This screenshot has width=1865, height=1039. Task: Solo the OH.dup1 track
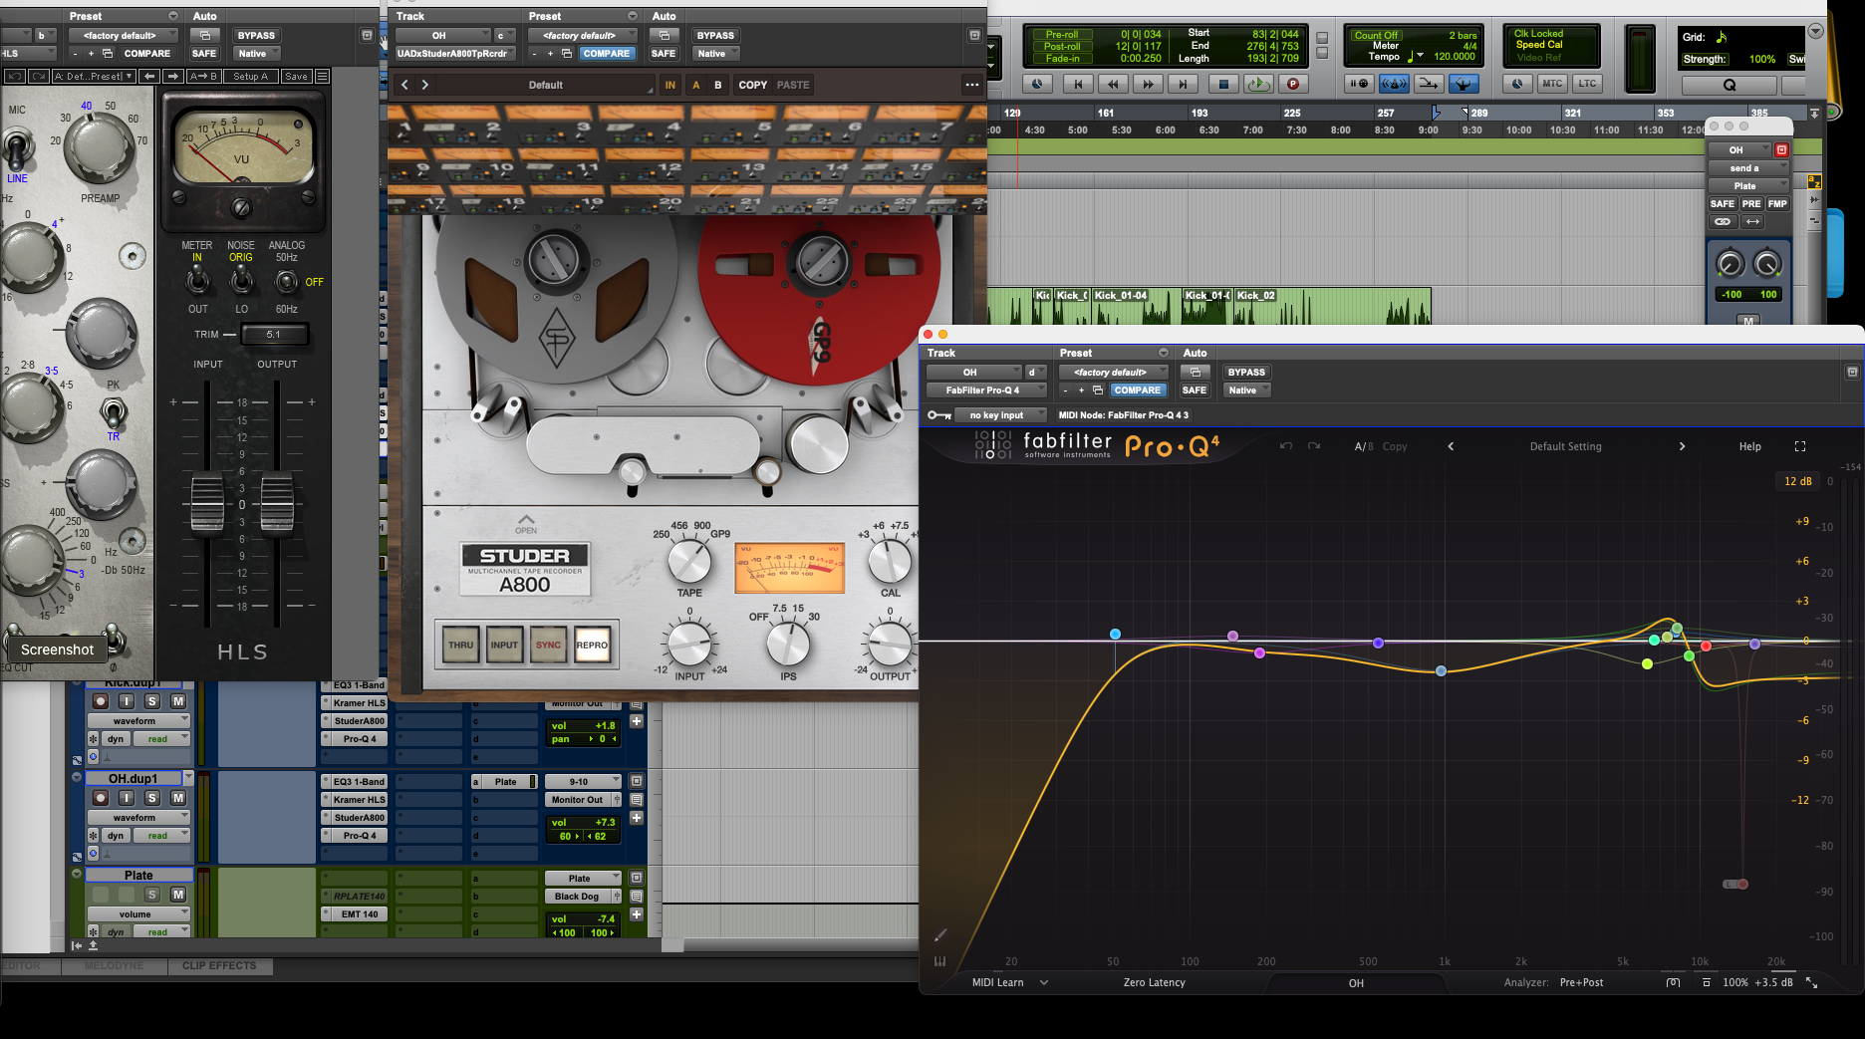tap(152, 798)
